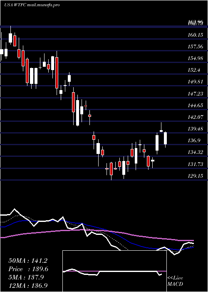This screenshot has width=208, height=292.
Task: Click the '12MA : 136.9' readout
Action: click(x=28, y=285)
